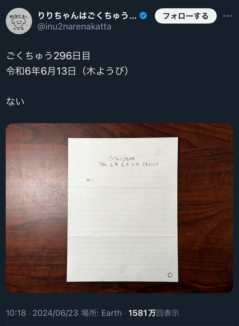This screenshot has width=239, height=326.
Task: Click the 10:18 timestamp
Action: point(16,313)
